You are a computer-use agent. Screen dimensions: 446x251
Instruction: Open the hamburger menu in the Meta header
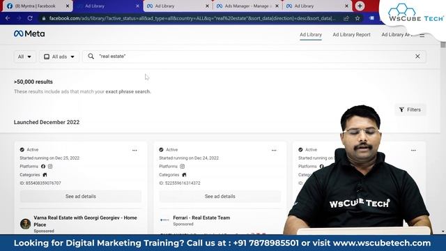pyautogui.click(x=422, y=35)
